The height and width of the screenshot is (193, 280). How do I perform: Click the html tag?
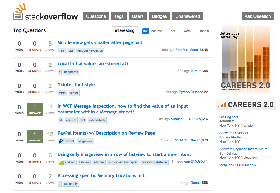click(x=62, y=50)
